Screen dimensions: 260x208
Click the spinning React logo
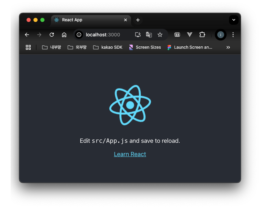(x=130, y=105)
